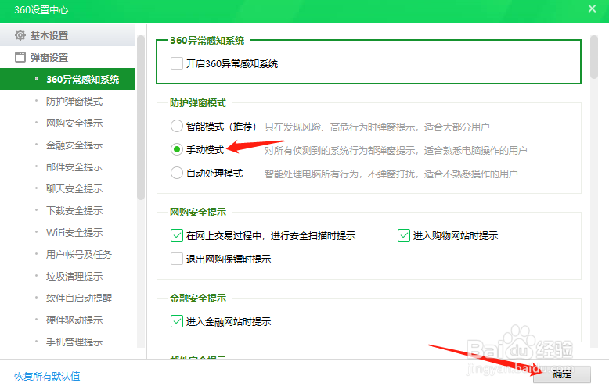Click 恢复所有默认值 link
This screenshot has height=390, width=609.
pyautogui.click(x=47, y=376)
